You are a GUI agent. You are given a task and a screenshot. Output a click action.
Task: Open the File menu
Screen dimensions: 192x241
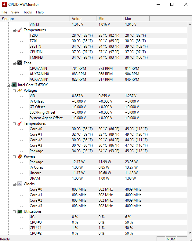4,12
